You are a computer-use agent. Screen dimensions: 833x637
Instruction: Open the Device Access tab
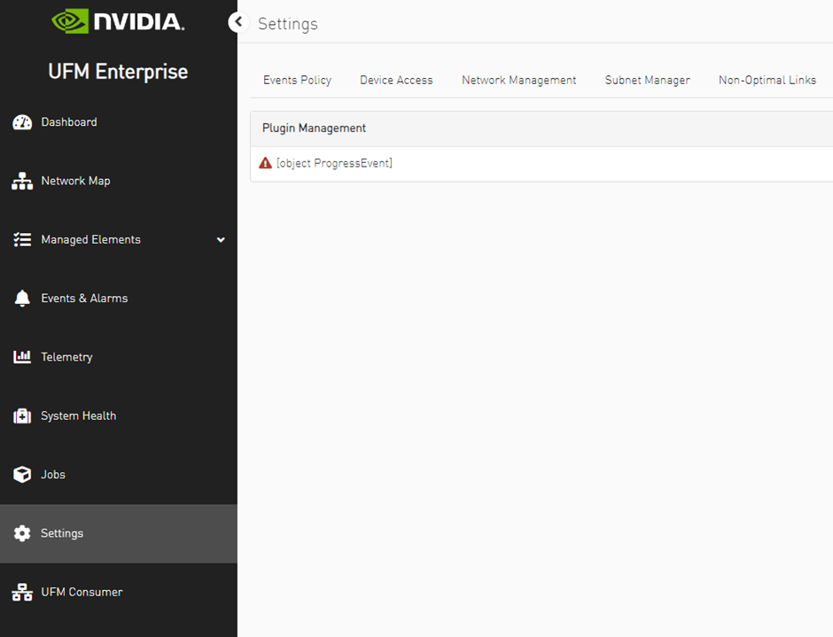(x=396, y=80)
